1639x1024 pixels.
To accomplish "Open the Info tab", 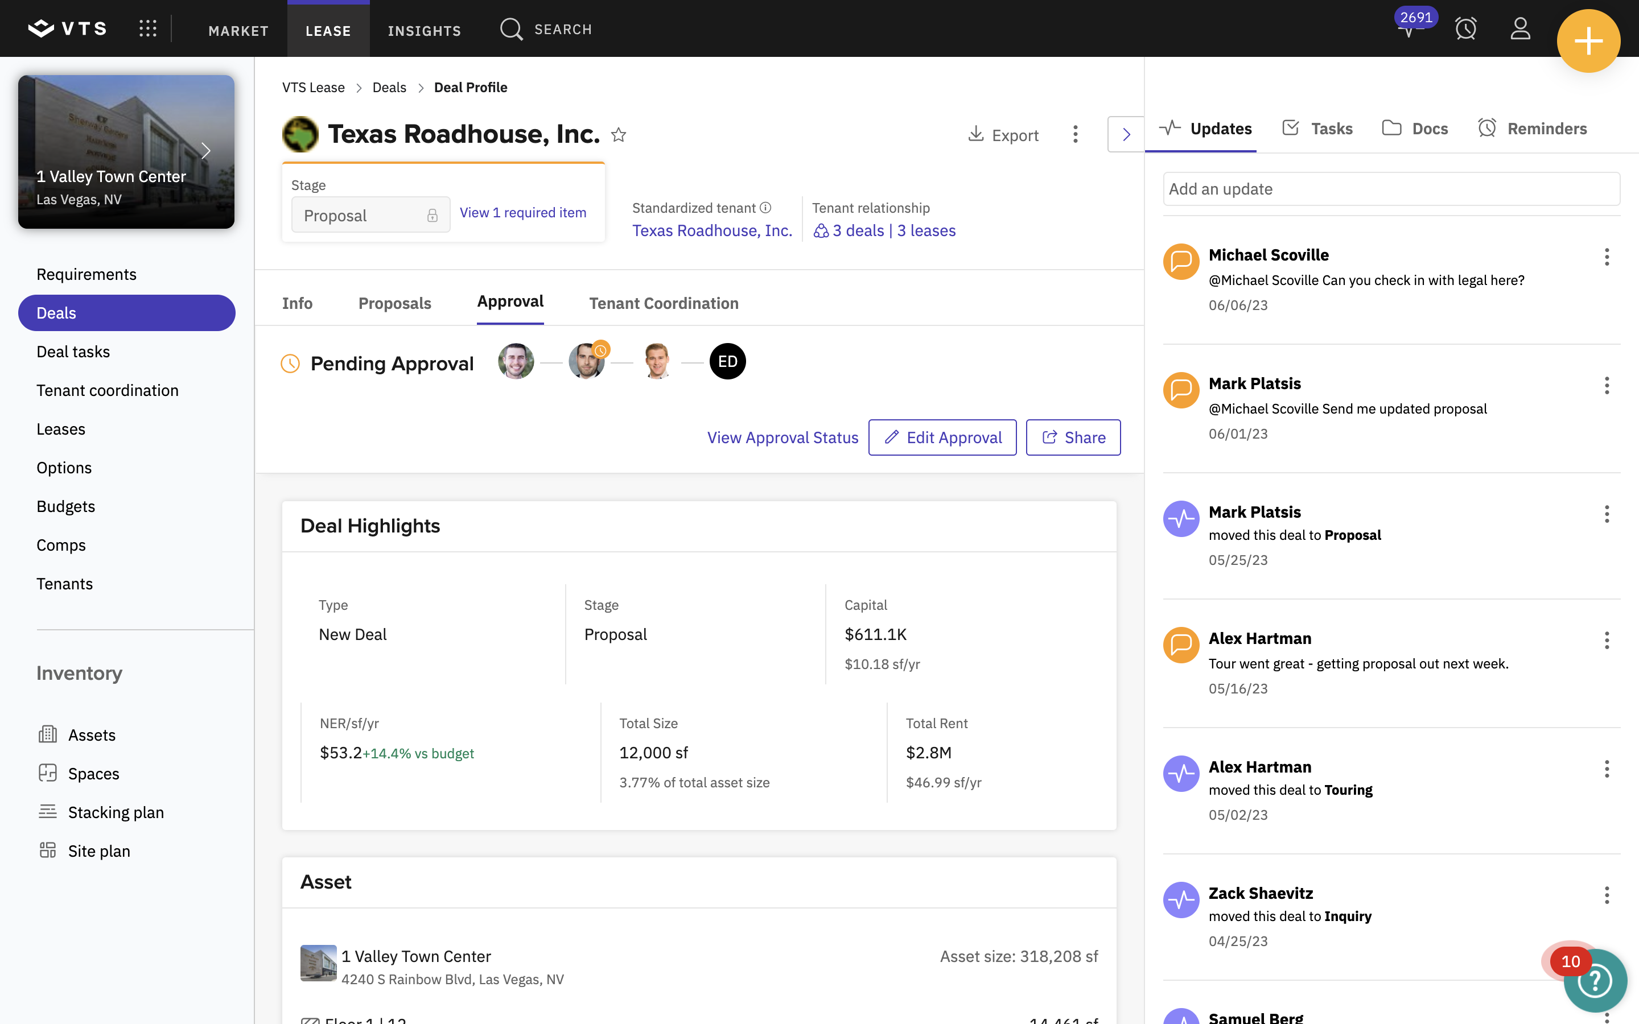I will [297, 303].
